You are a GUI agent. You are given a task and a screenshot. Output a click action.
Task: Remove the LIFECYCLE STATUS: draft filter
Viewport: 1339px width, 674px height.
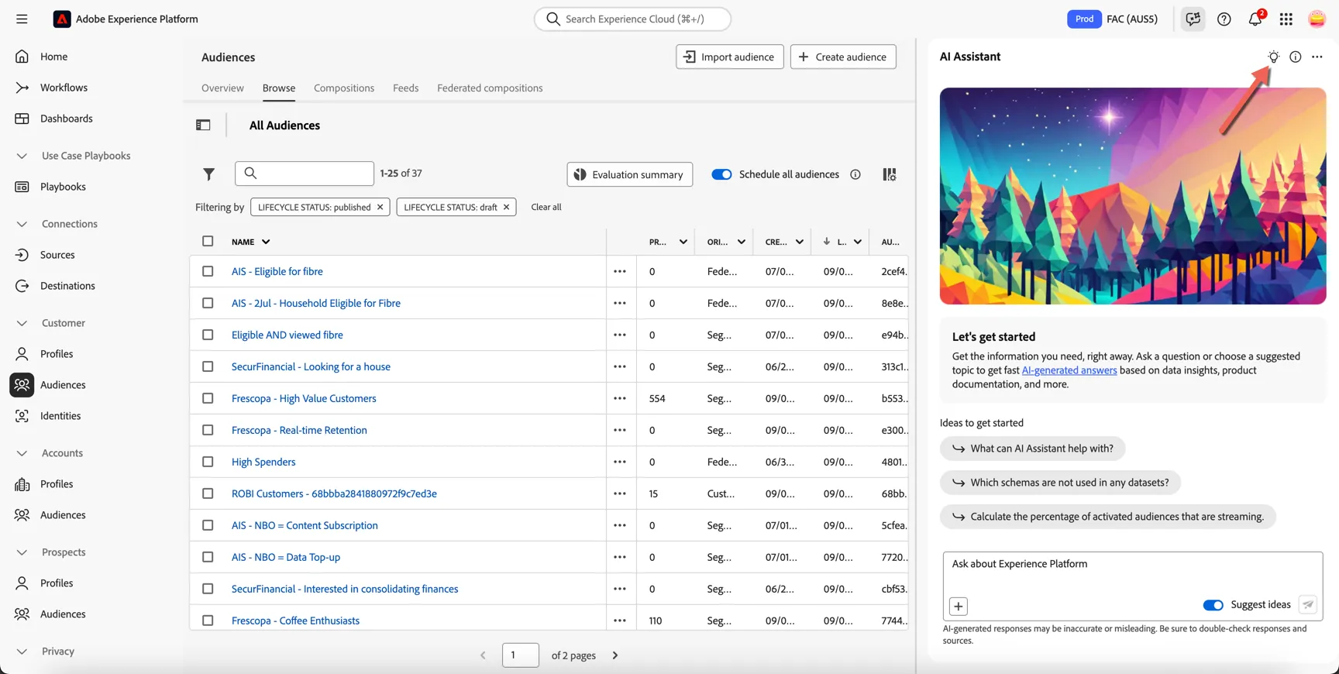coord(506,207)
